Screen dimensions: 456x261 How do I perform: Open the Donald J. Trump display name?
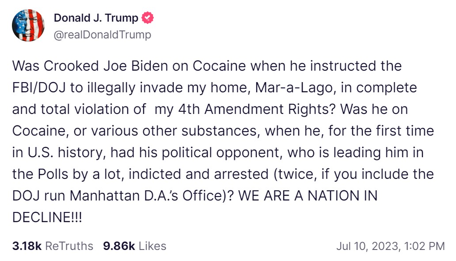[x=96, y=19]
